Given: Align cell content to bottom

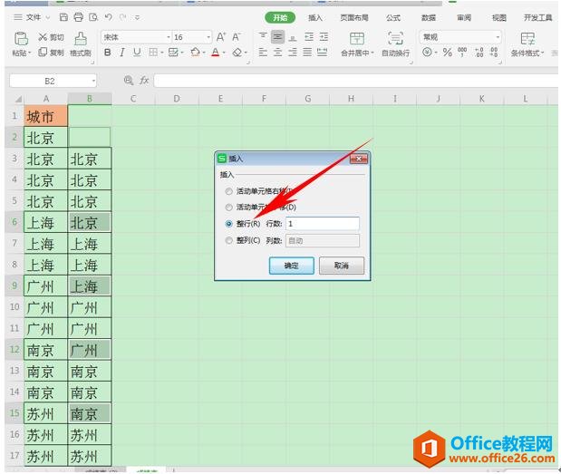Looking at the screenshot, I should 293,36.
